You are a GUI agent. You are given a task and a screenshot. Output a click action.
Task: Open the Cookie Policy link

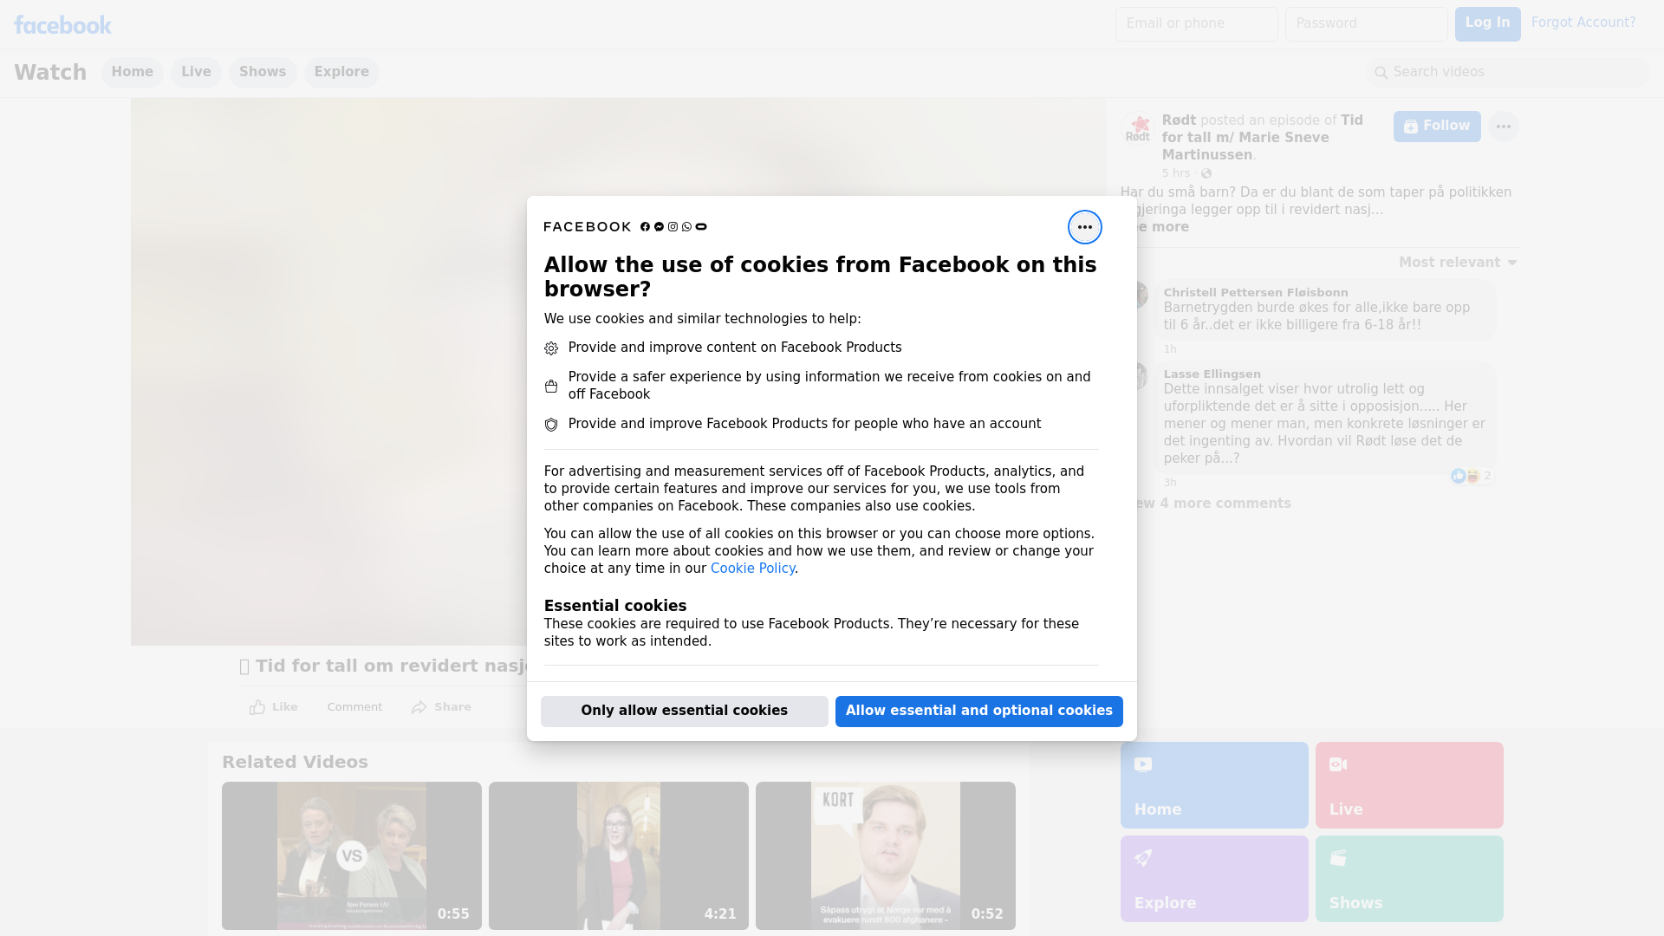tap(752, 569)
